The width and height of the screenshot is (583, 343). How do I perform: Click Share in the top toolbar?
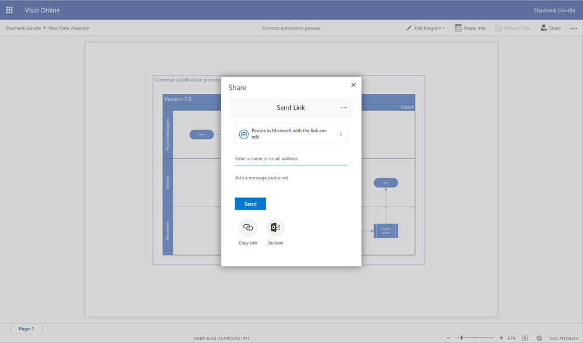(551, 28)
